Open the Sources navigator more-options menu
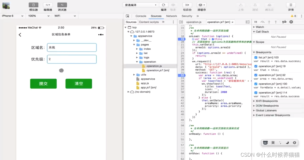 (x=173, y=22)
